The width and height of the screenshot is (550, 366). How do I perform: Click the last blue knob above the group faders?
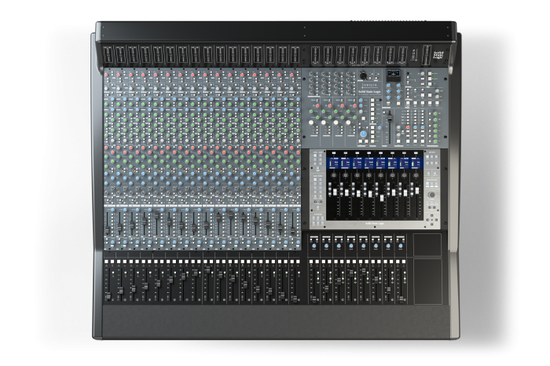[400, 246]
